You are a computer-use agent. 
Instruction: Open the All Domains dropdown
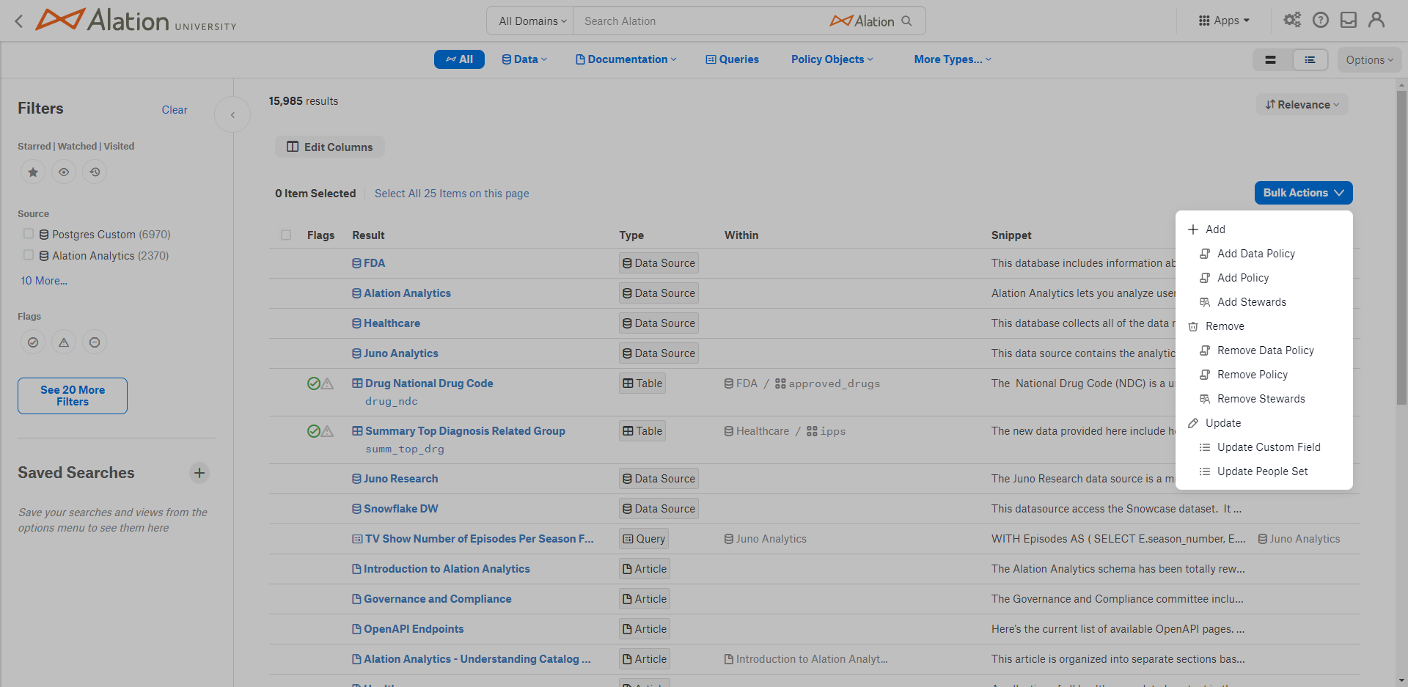(532, 21)
